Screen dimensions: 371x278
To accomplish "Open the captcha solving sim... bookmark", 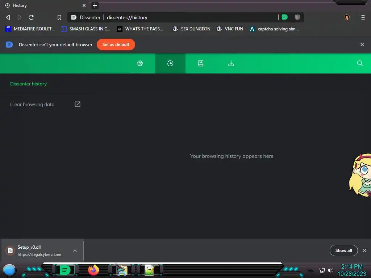I will [x=275, y=29].
